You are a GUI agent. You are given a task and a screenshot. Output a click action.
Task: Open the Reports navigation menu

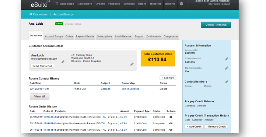coord(170,4)
